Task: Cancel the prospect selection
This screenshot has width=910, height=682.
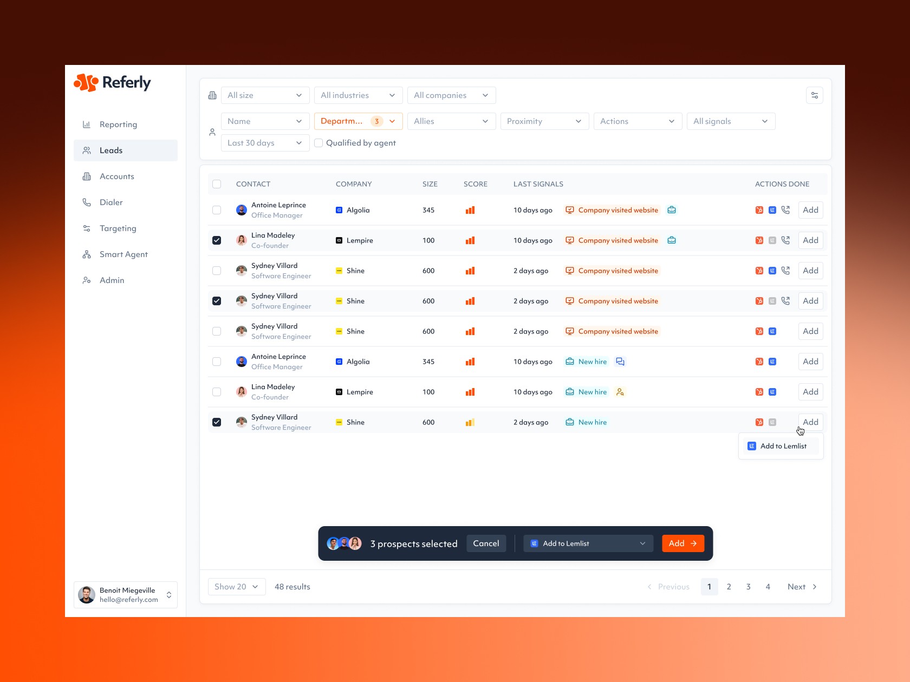Action: (x=486, y=543)
